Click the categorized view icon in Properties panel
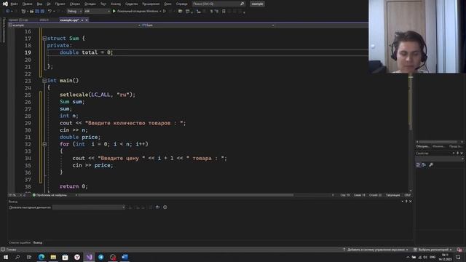The height and width of the screenshot is (262, 466). pyautogui.click(x=418, y=165)
